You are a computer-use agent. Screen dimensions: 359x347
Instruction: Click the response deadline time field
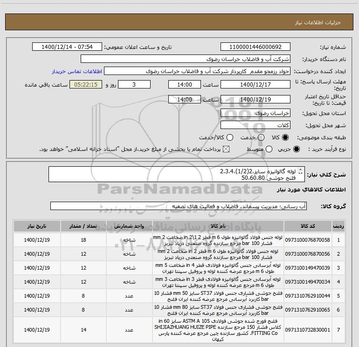[185, 84]
